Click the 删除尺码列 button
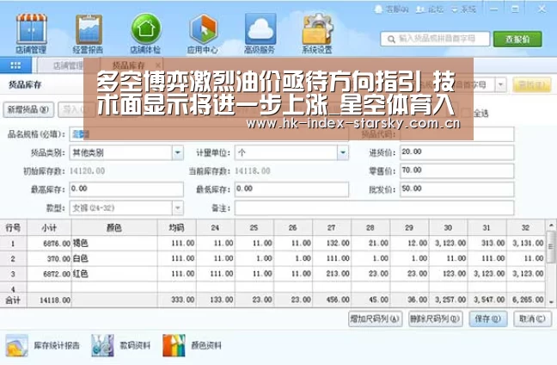557x365 pixels. [435, 319]
